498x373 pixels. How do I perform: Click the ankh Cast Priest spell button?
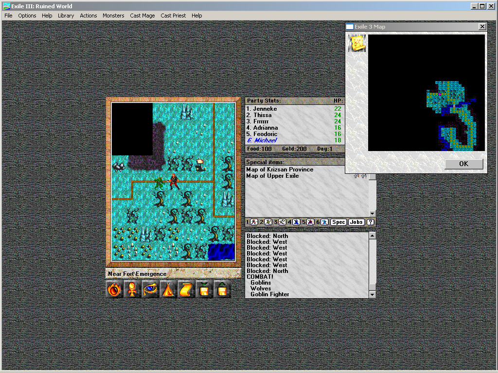[132, 289]
